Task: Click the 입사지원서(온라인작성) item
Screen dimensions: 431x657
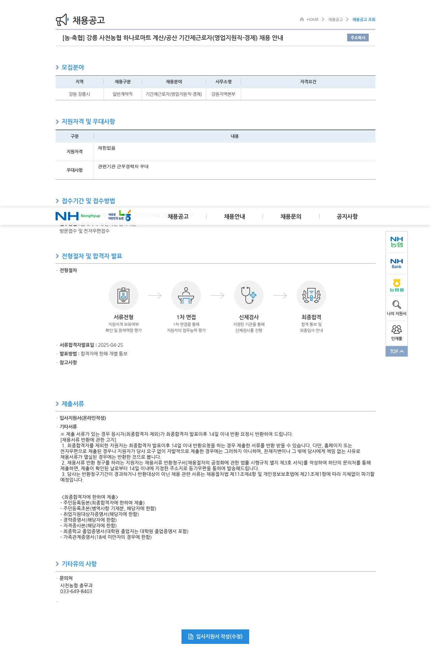Action: (83, 418)
